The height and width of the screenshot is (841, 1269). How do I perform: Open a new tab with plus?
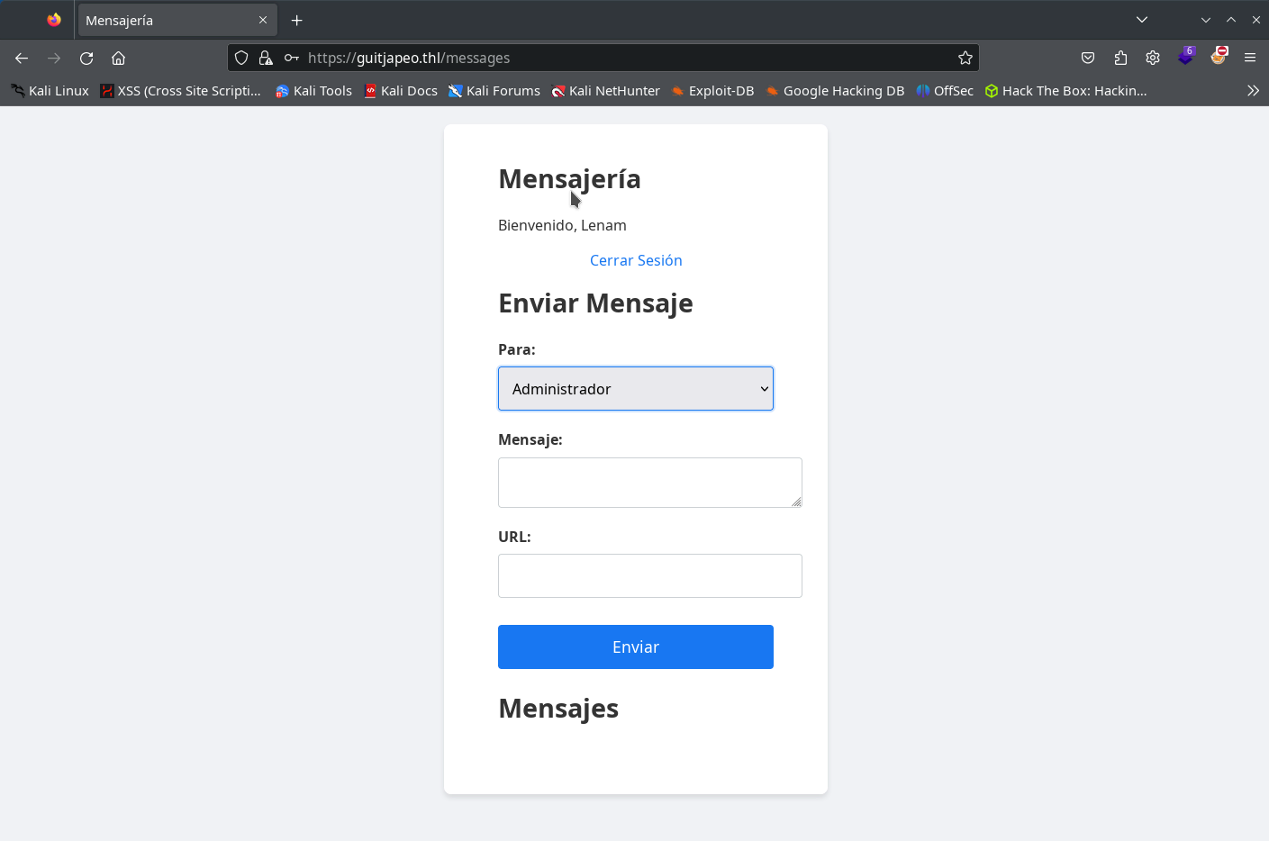coord(297,20)
